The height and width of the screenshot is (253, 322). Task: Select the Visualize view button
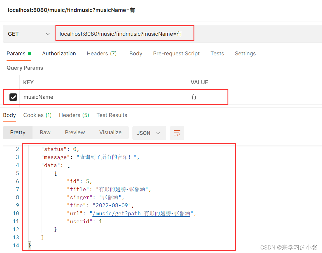coord(110,132)
